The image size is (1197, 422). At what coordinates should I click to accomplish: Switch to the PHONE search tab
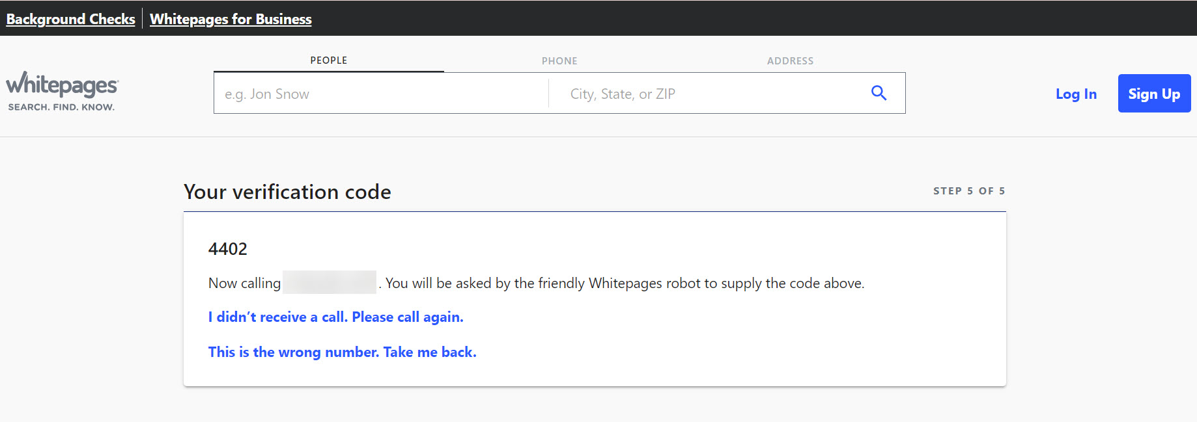click(559, 61)
